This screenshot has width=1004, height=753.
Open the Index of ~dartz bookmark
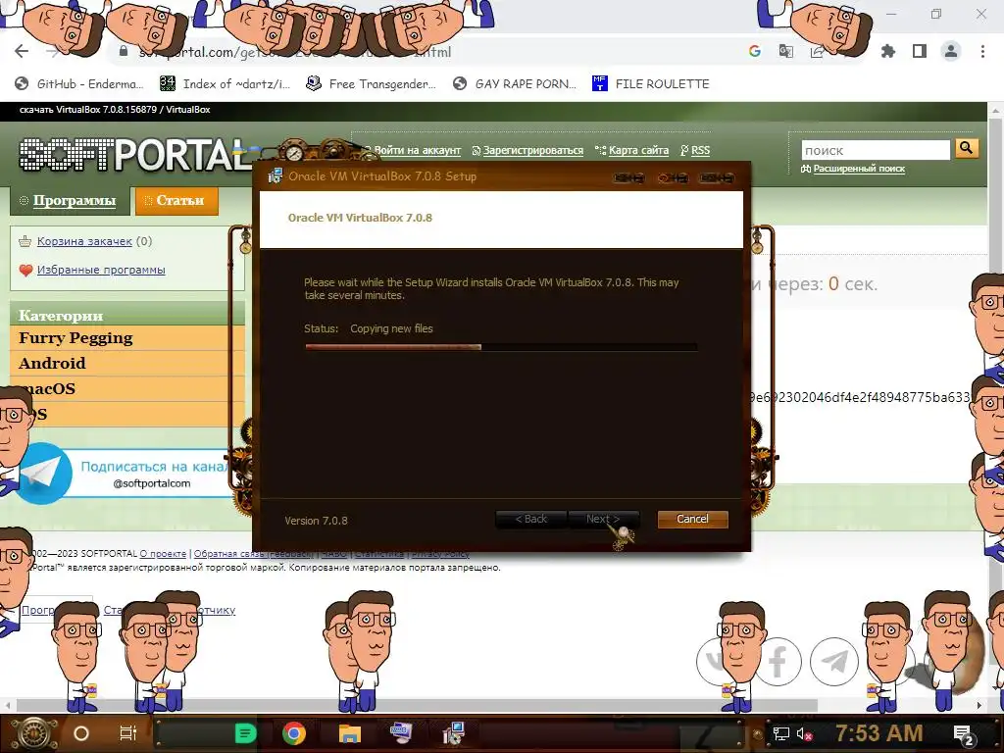pyautogui.click(x=226, y=84)
